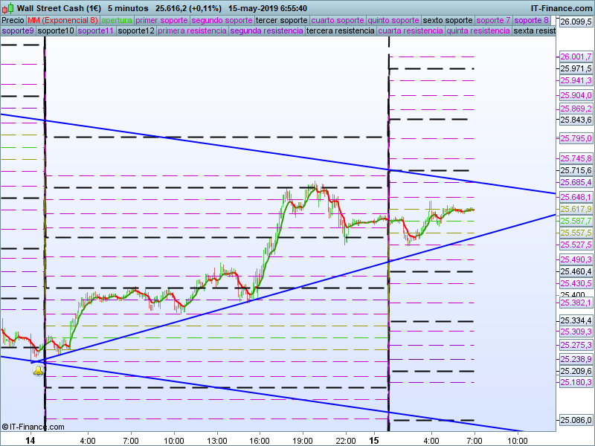Click price axis label 25.869,2

(x=576, y=109)
